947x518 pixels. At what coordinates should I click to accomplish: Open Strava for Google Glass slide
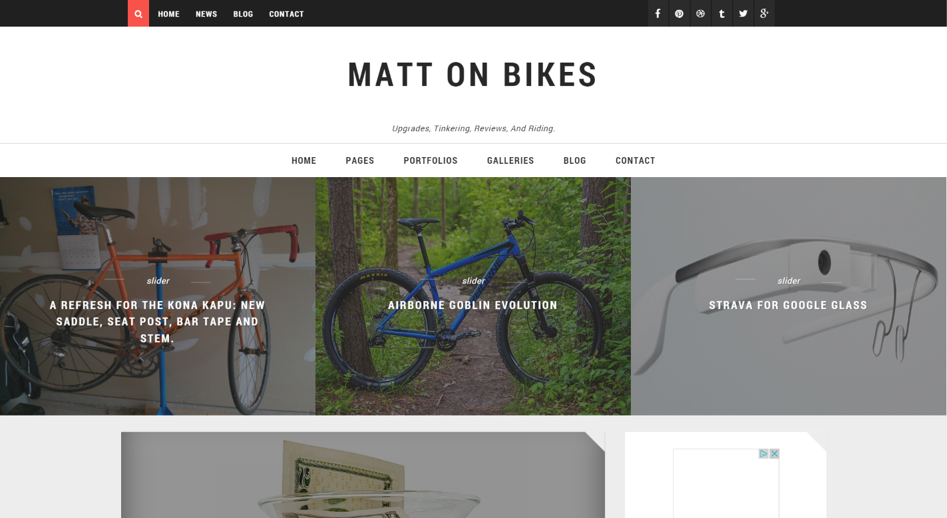pos(788,305)
